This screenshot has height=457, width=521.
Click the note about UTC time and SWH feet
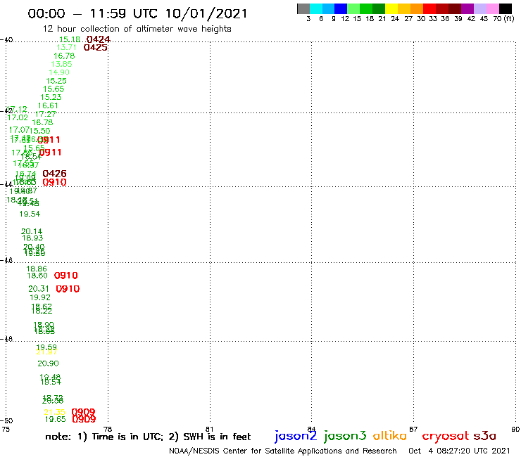point(148,437)
